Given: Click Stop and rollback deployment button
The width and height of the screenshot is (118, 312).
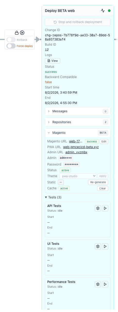Looking at the screenshot, I should pyautogui.click(x=78, y=22).
